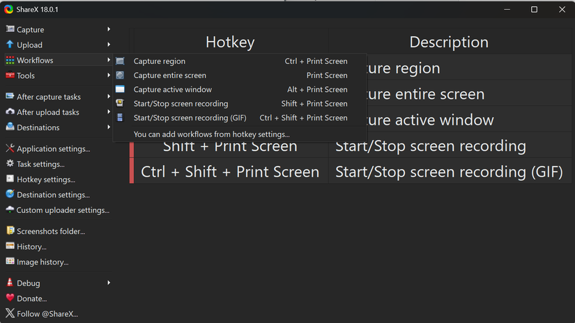
Task: Click the Task settings gear icon
Action: (x=10, y=164)
